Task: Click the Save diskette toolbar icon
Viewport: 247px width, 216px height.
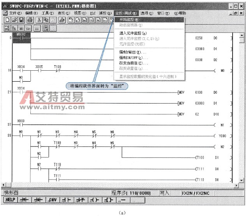Action: coord(21,20)
